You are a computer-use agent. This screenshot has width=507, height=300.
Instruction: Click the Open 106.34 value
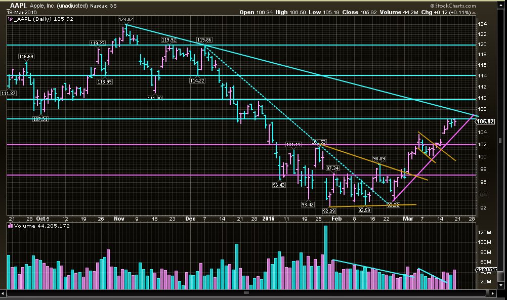click(256, 12)
